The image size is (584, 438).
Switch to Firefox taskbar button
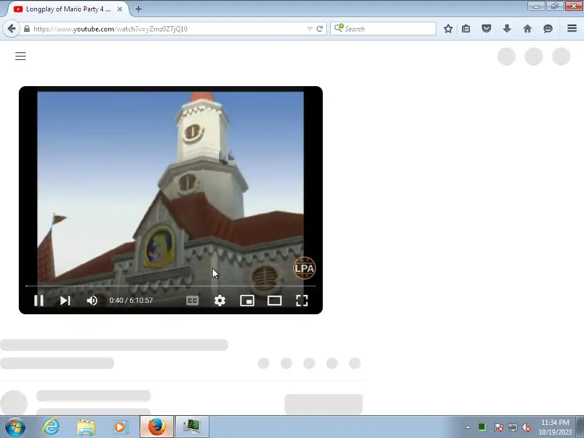point(157,427)
